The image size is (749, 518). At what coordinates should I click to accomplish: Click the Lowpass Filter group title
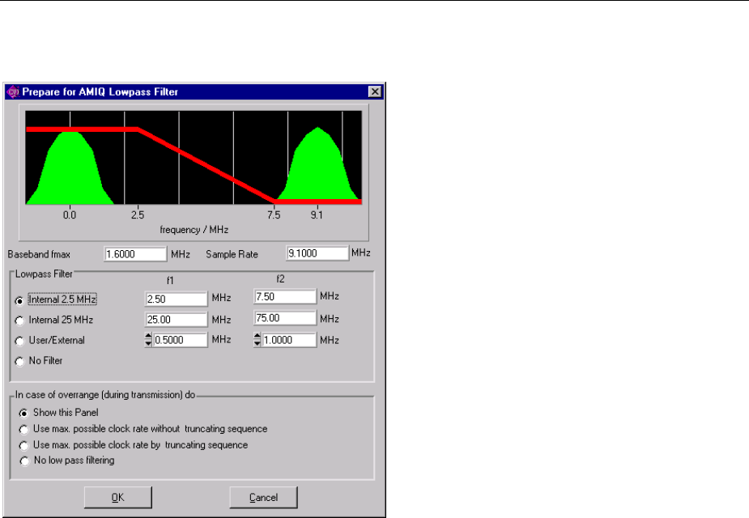click(44, 274)
